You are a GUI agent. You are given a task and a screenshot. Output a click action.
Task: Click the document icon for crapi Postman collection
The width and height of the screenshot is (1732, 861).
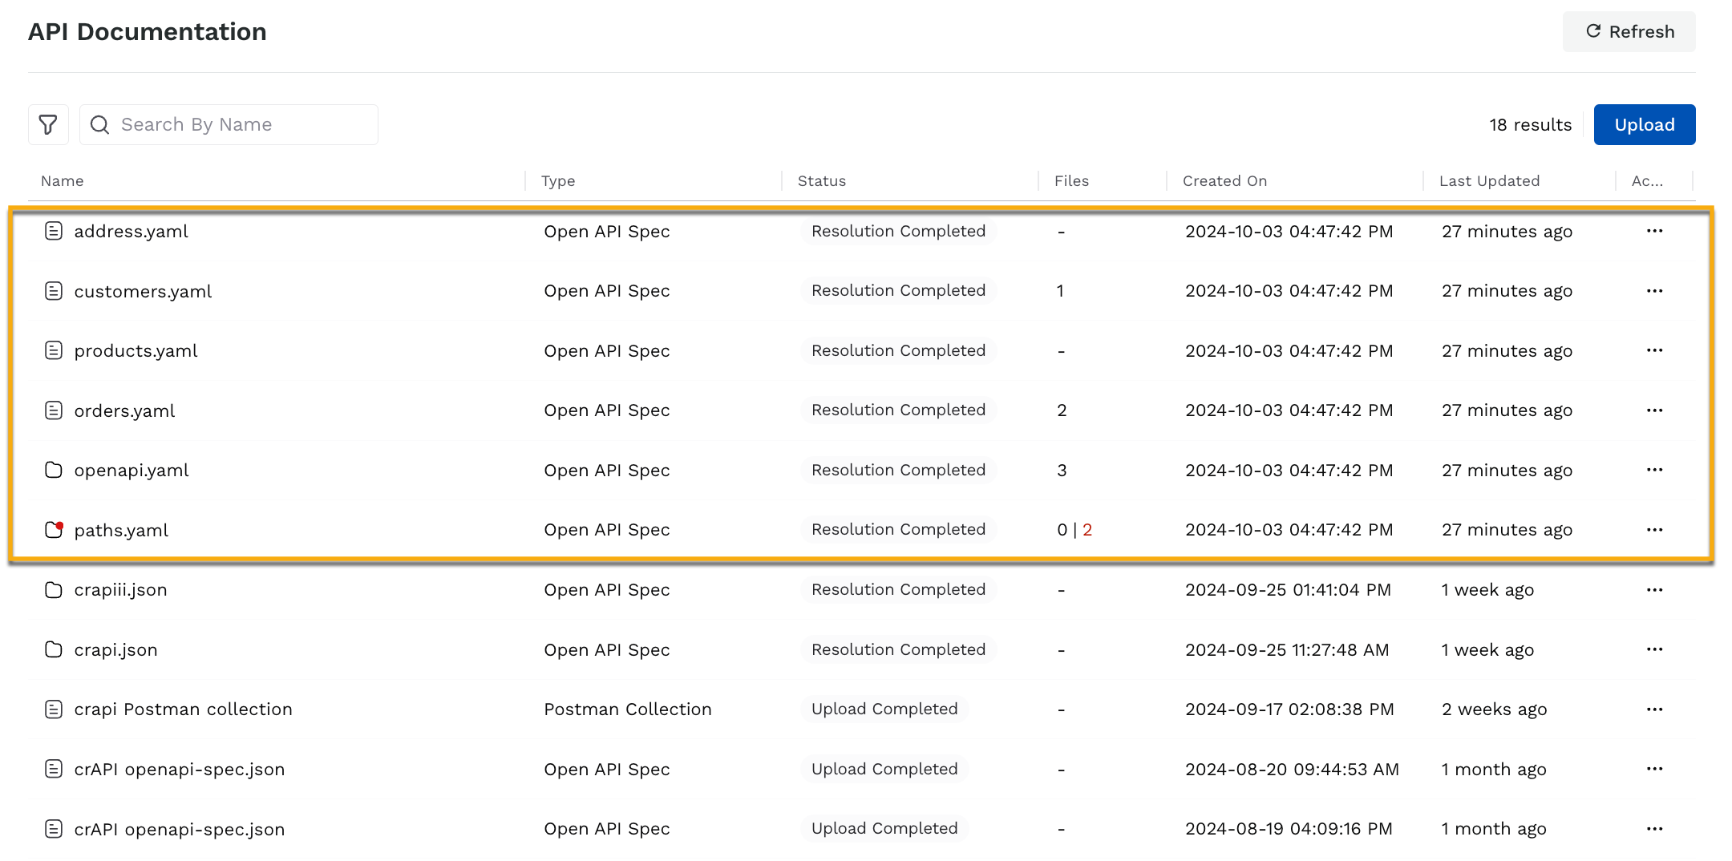pyautogui.click(x=54, y=709)
